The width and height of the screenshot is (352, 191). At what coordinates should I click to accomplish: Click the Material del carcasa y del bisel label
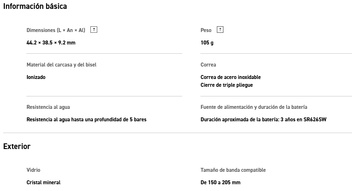pos(61,65)
